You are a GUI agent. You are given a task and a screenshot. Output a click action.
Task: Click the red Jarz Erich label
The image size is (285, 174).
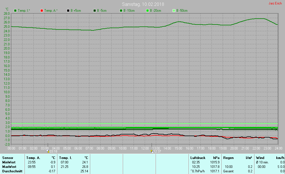[275, 4]
